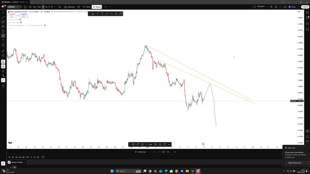The image size is (310, 174).
Task: Play the replay
Action: coord(154,152)
